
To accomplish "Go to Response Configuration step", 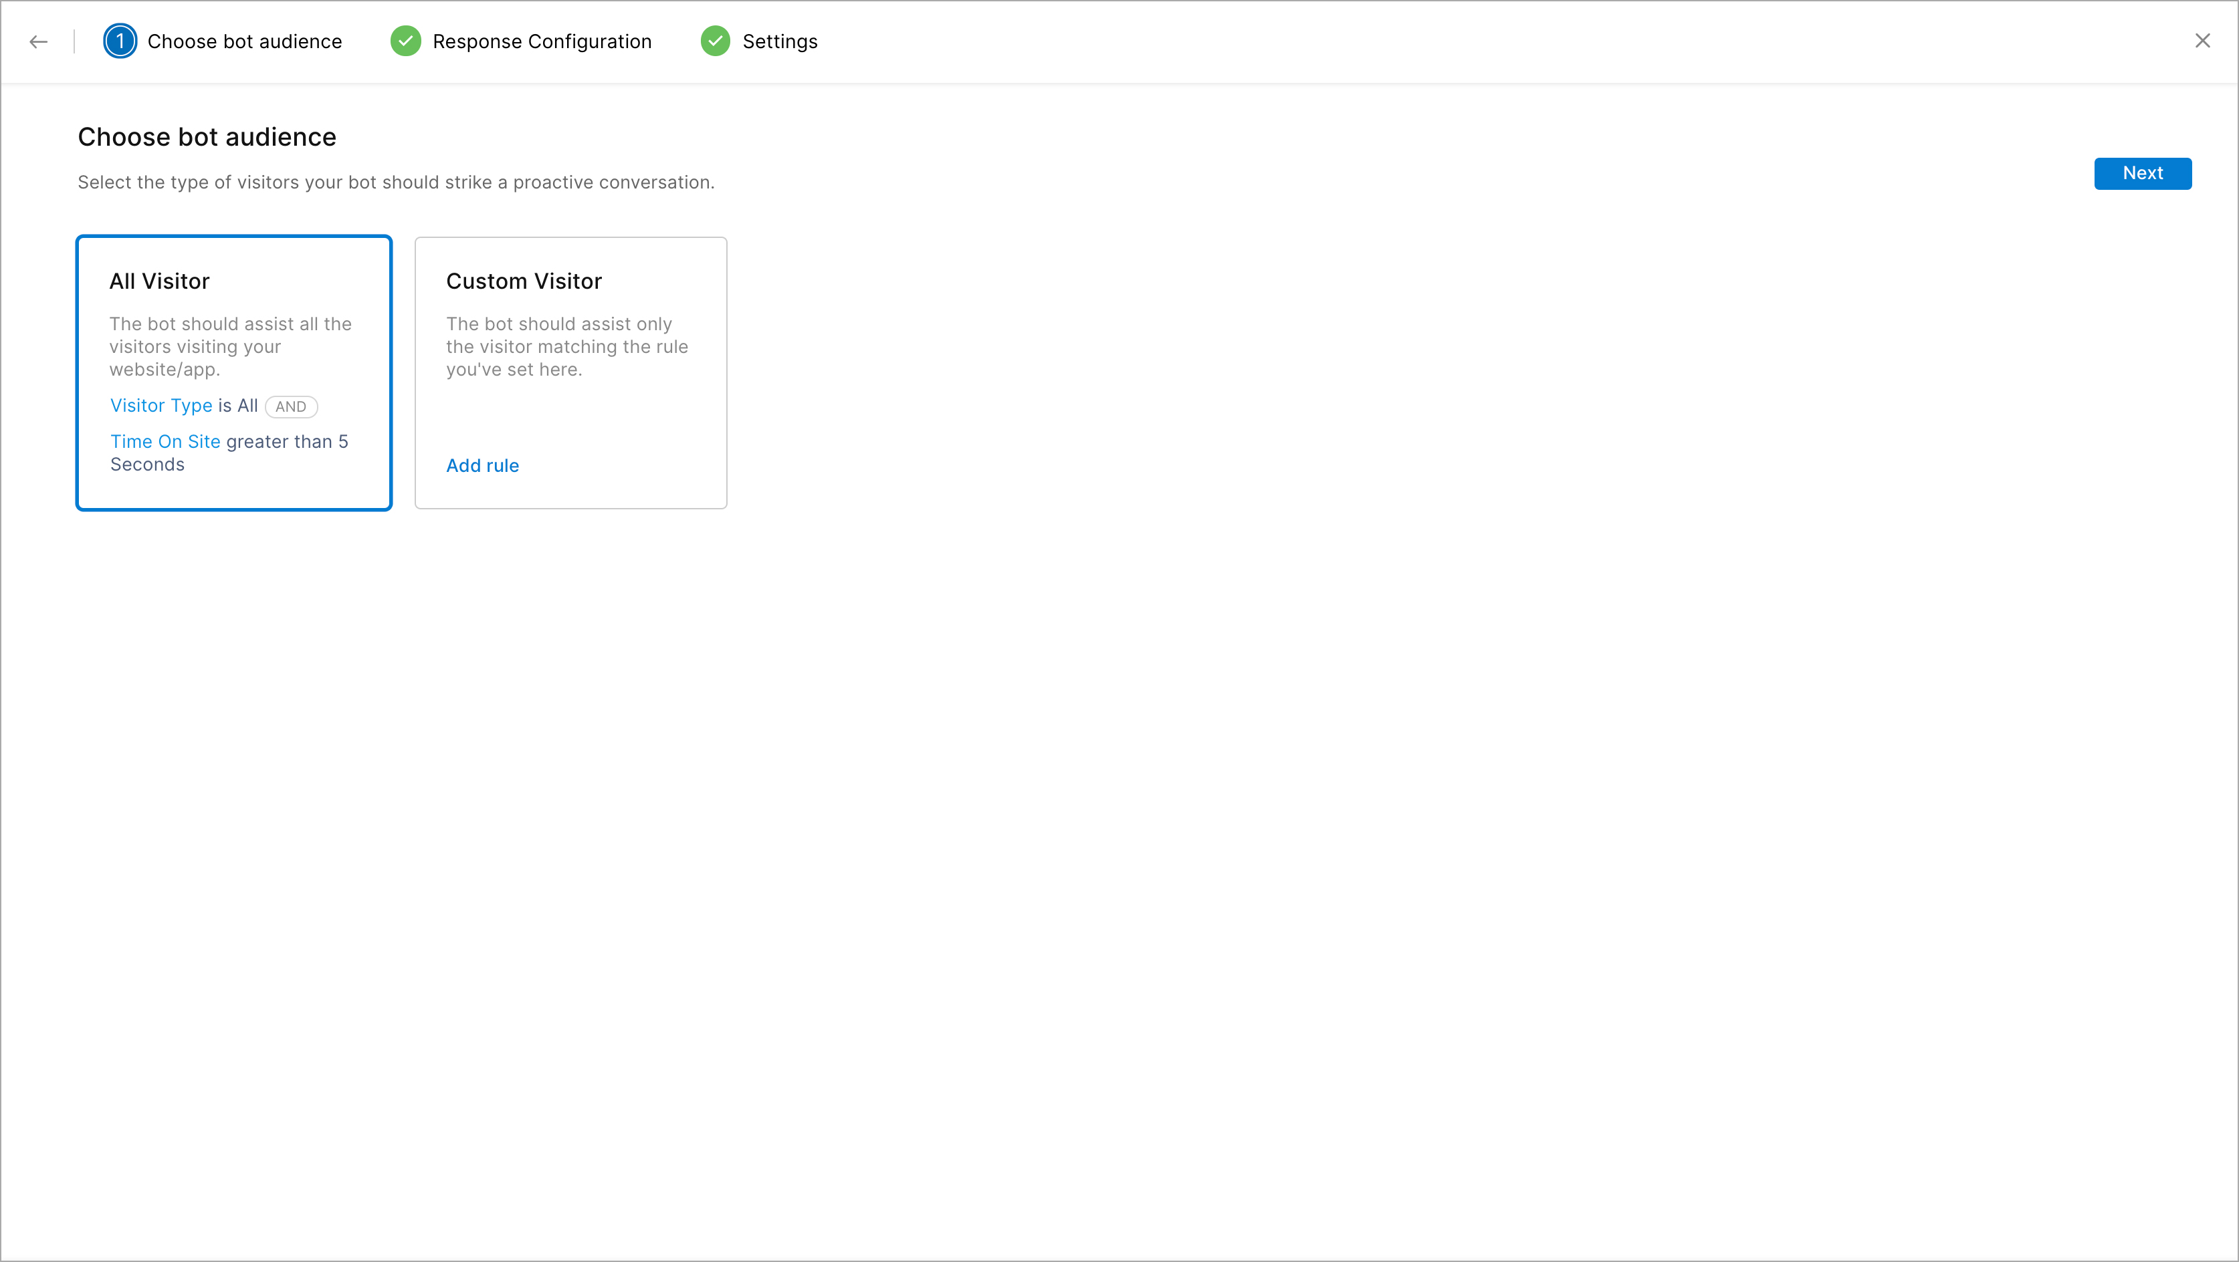I will (x=542, y=41).
